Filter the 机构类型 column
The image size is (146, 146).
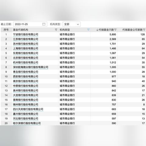point(89,30)
